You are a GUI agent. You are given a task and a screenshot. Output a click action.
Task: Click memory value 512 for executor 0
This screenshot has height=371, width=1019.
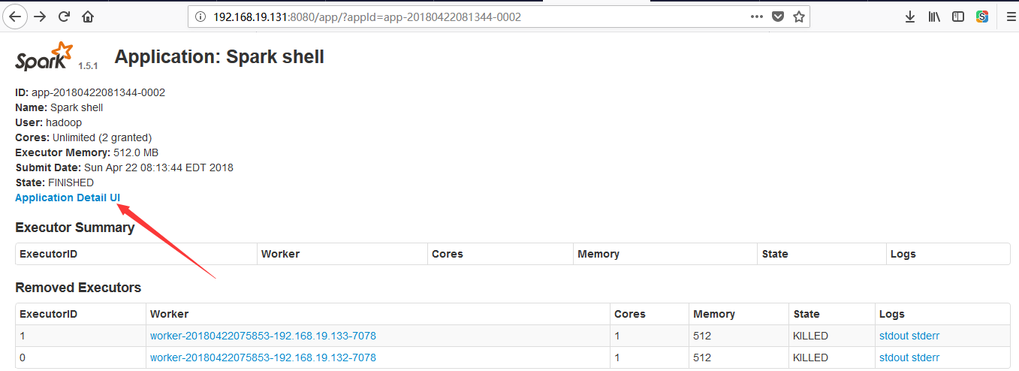tap(702, 357)
